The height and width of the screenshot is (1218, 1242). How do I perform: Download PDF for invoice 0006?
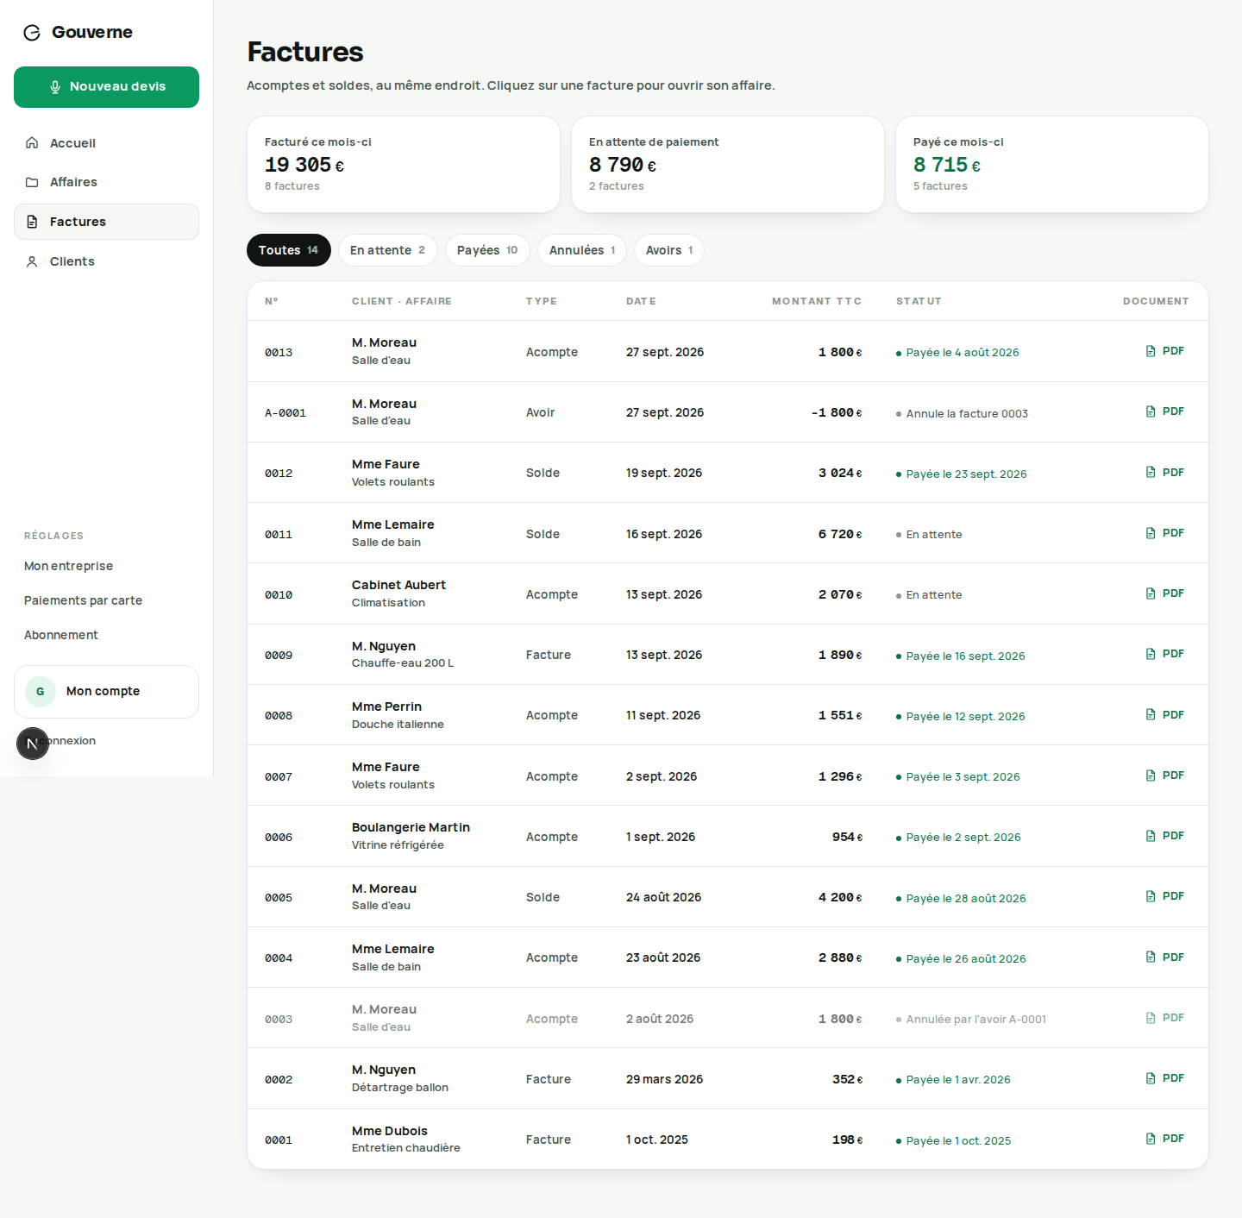[x=1164, y=836]
